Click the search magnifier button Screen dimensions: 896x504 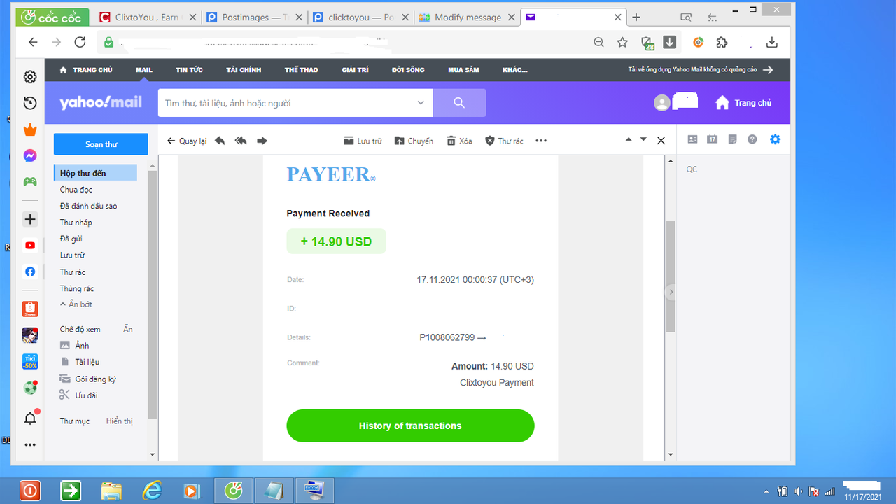click(x=459, y=103)
